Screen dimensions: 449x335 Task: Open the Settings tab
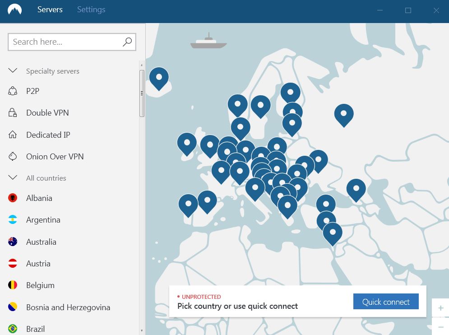coord(91,9)
